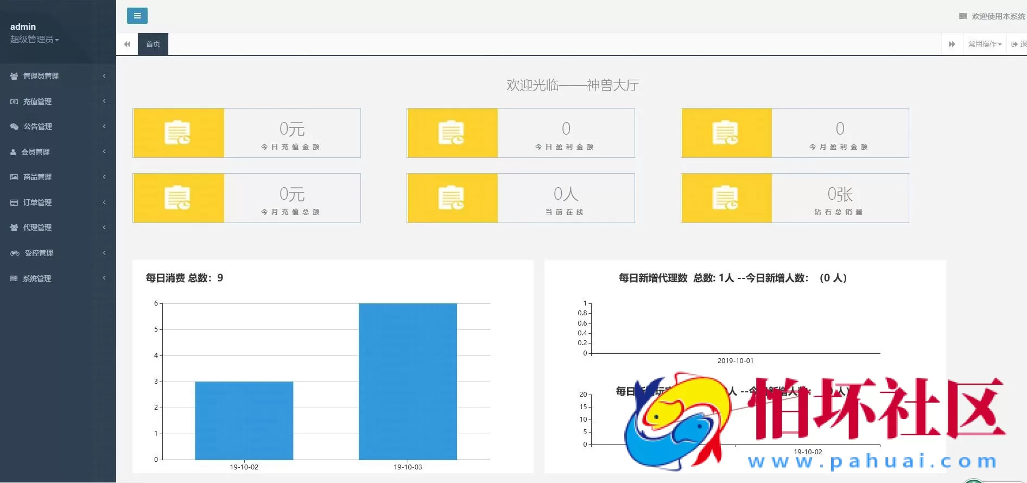The image size is (1027, 483).
Task: Click the logout exit icon
Action: 1014,44
